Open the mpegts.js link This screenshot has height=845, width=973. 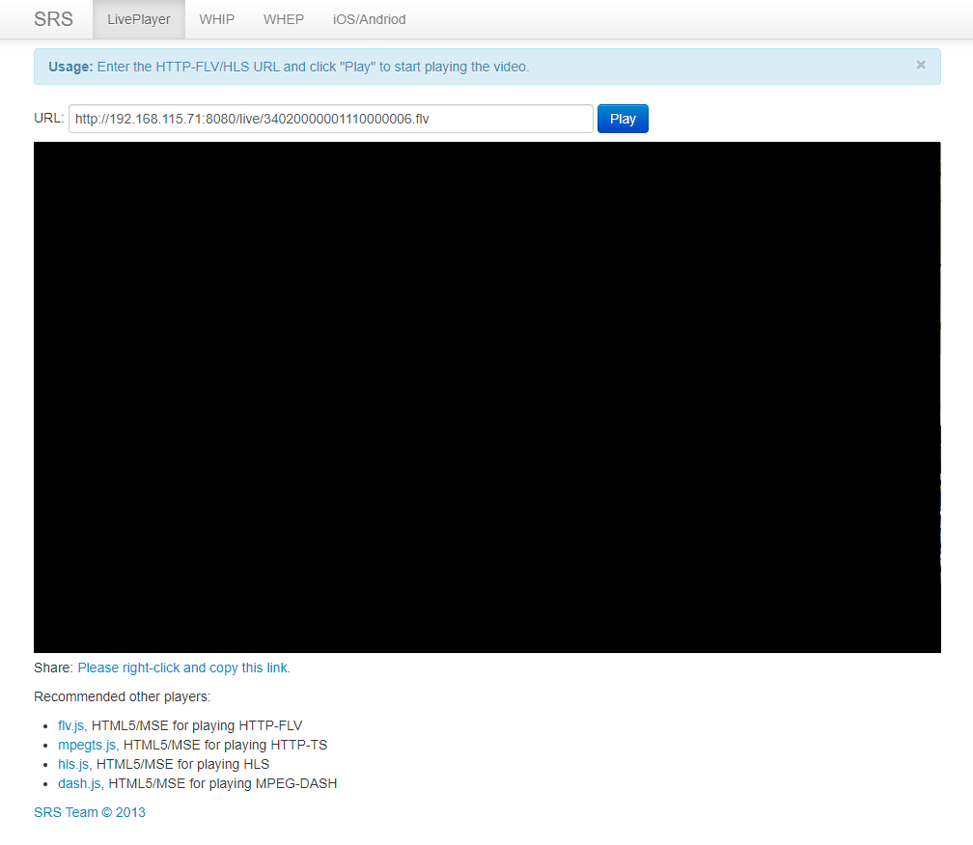tap(87, 745)
